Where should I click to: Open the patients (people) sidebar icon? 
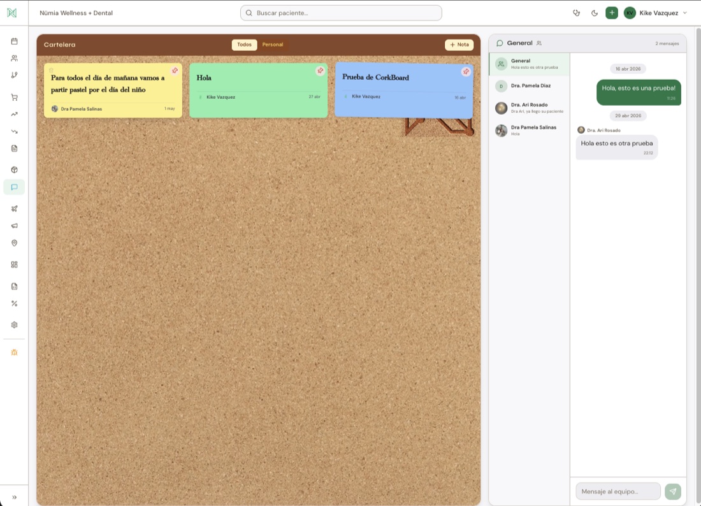pos(14,58)
